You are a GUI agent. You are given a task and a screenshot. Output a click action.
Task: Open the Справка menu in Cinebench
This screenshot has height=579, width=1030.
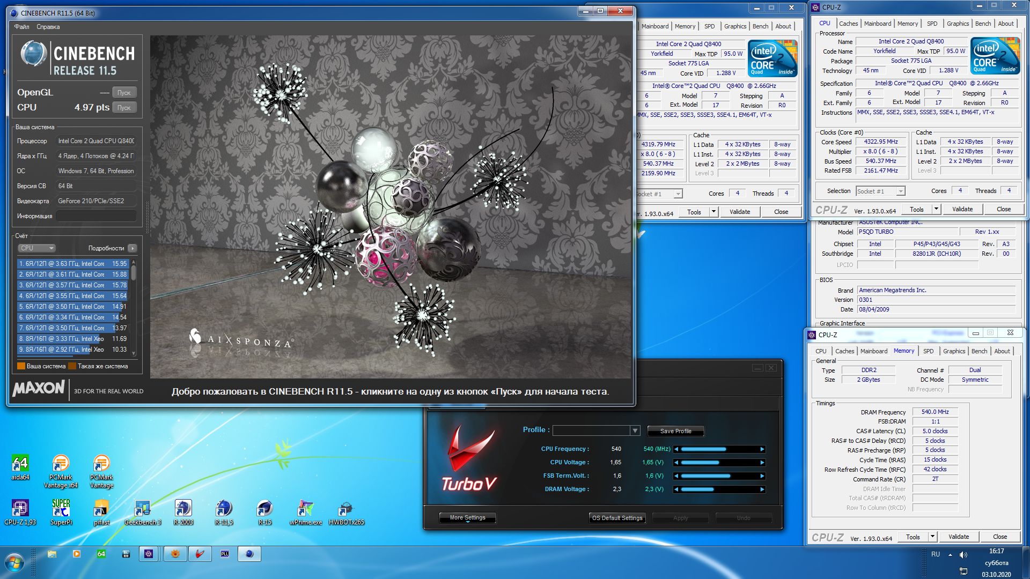point(48,27)
